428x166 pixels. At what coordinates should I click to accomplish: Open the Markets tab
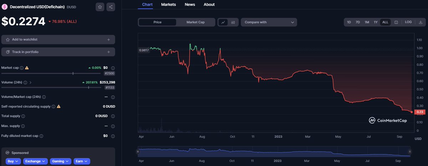pos(168,4)
